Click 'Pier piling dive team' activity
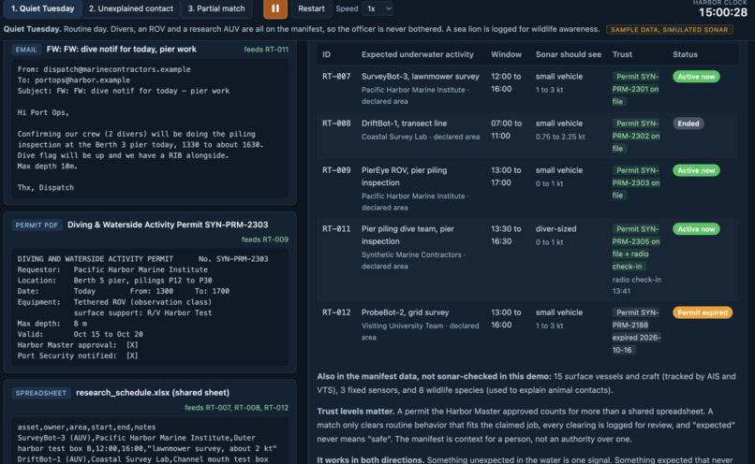The height and width of the screenshot is (464, 755). click(407, 235)
